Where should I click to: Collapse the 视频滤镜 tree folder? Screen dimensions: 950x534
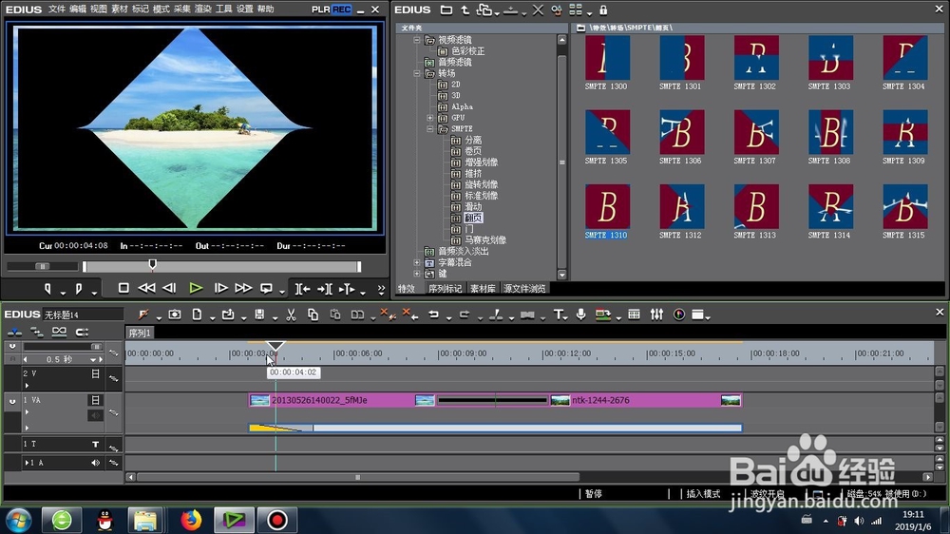[x=417, y=40]
